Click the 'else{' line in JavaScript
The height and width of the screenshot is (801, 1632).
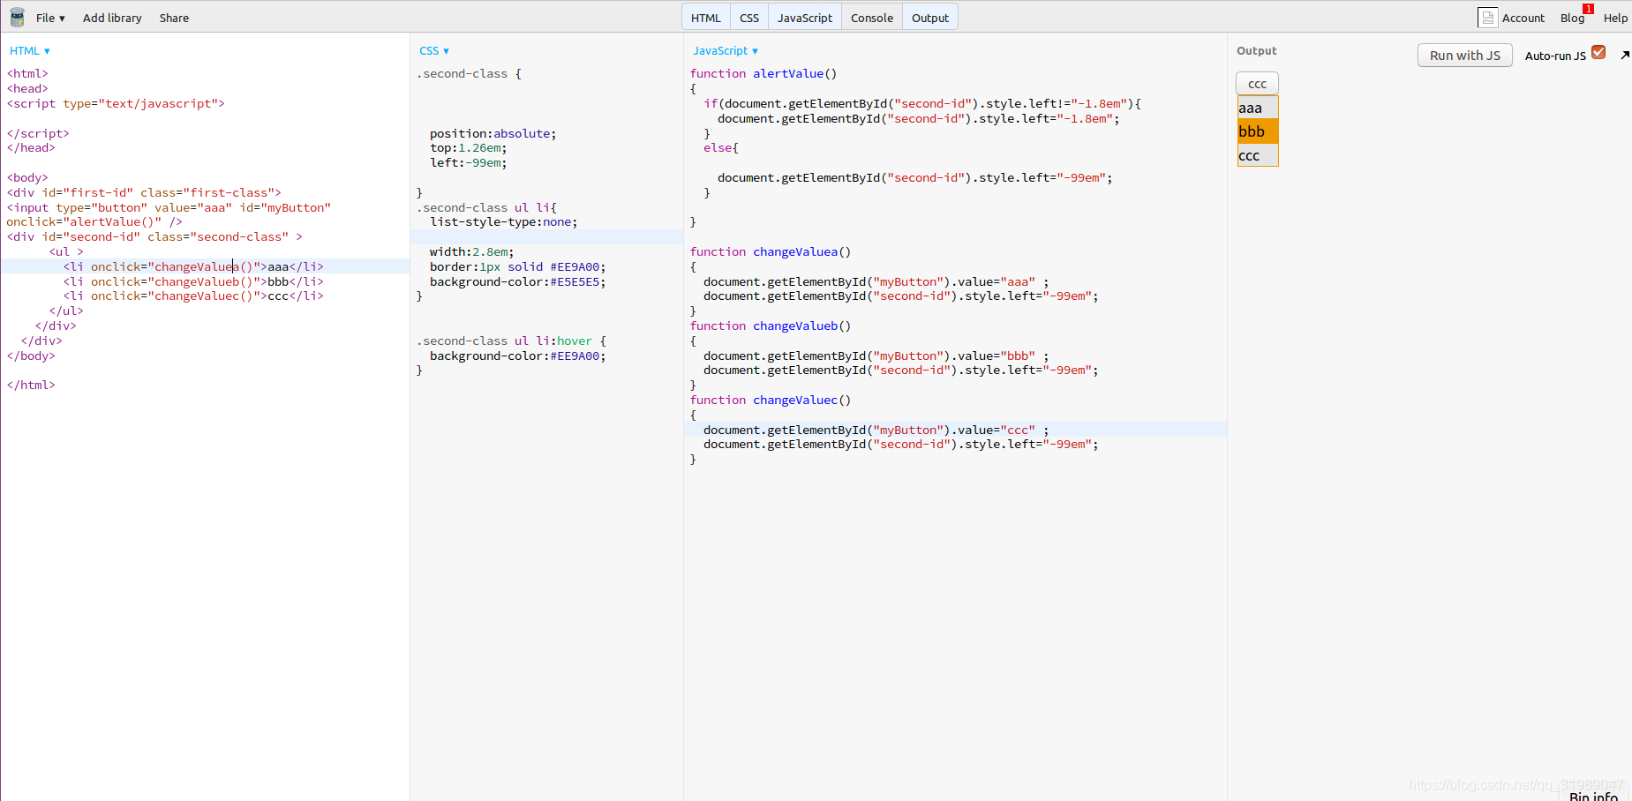pos(721,148)
